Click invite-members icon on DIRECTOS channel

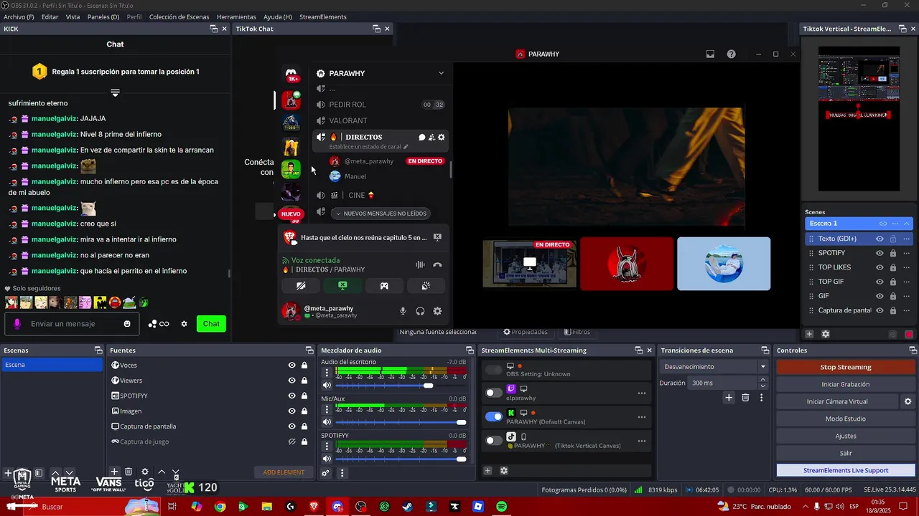(431, 137)
